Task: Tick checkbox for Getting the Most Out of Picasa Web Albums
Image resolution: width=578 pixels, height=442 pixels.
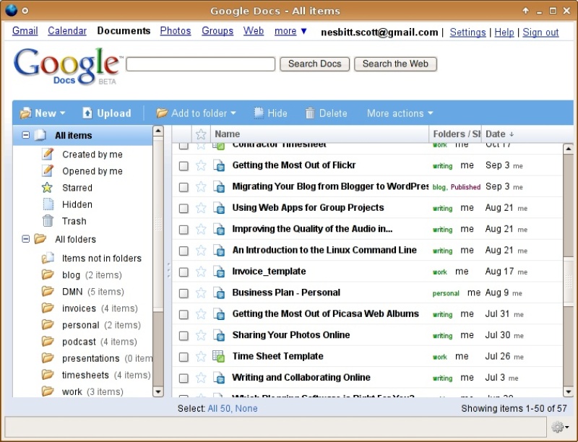Action: tap(184, 315)
